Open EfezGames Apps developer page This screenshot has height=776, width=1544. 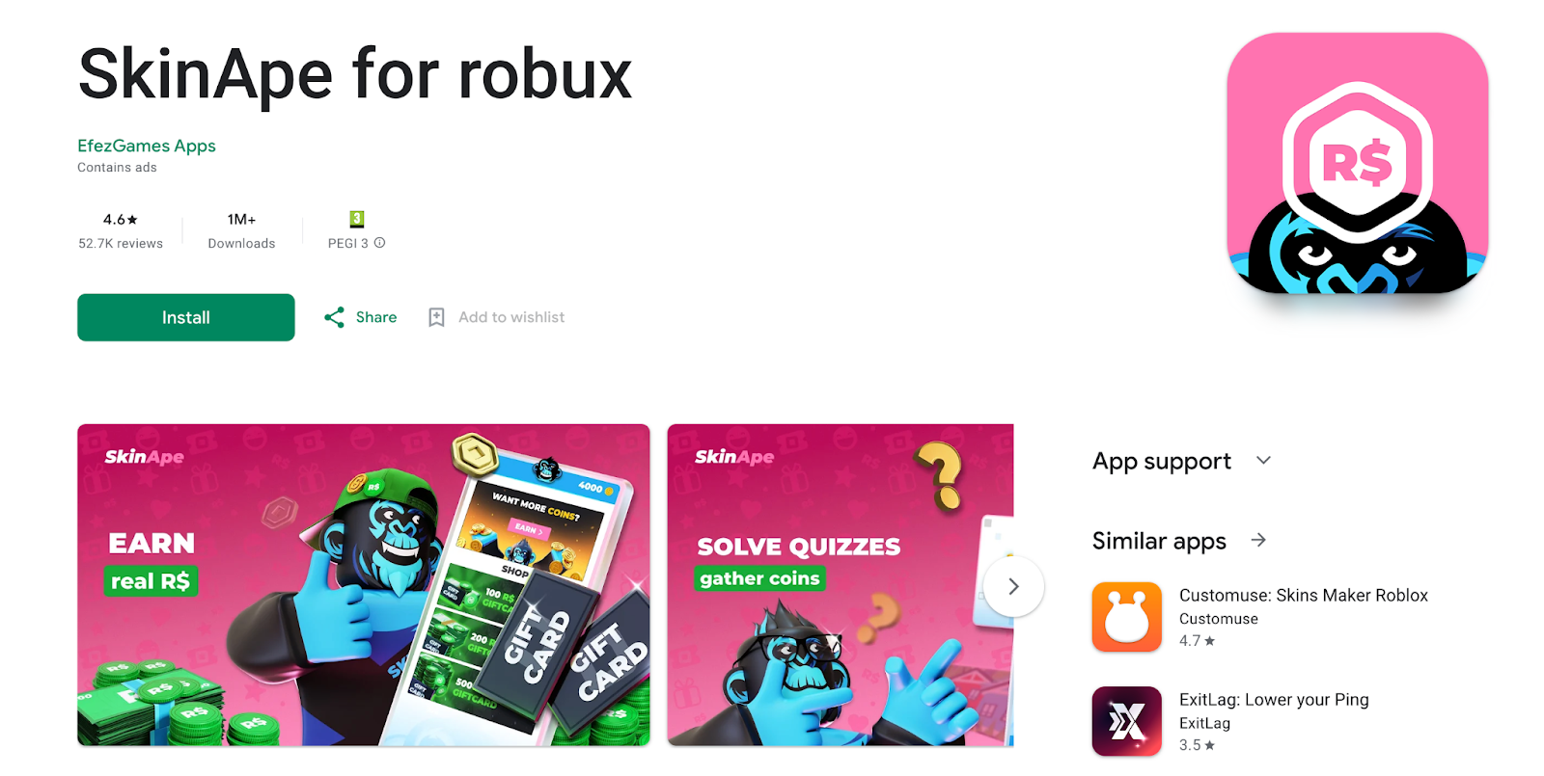pyautogui.click(x=147, y=146)
